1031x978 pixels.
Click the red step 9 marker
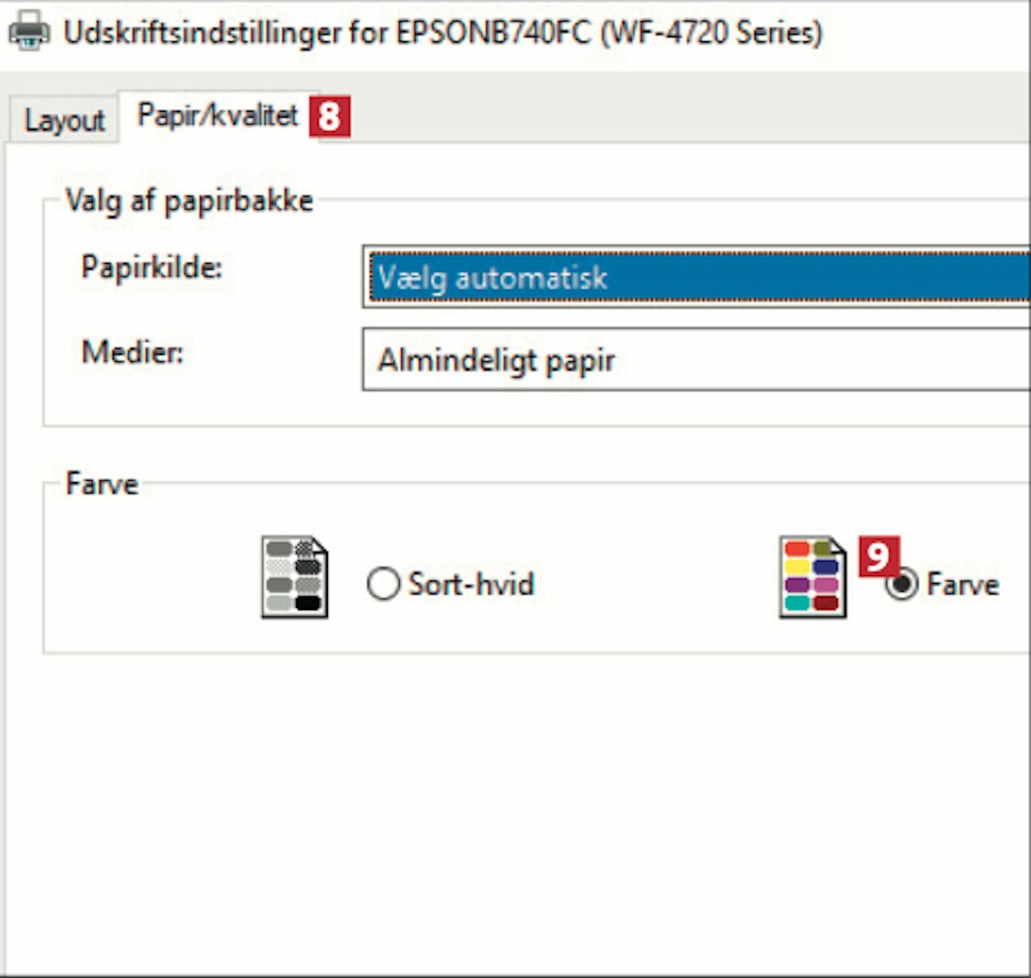879,556
